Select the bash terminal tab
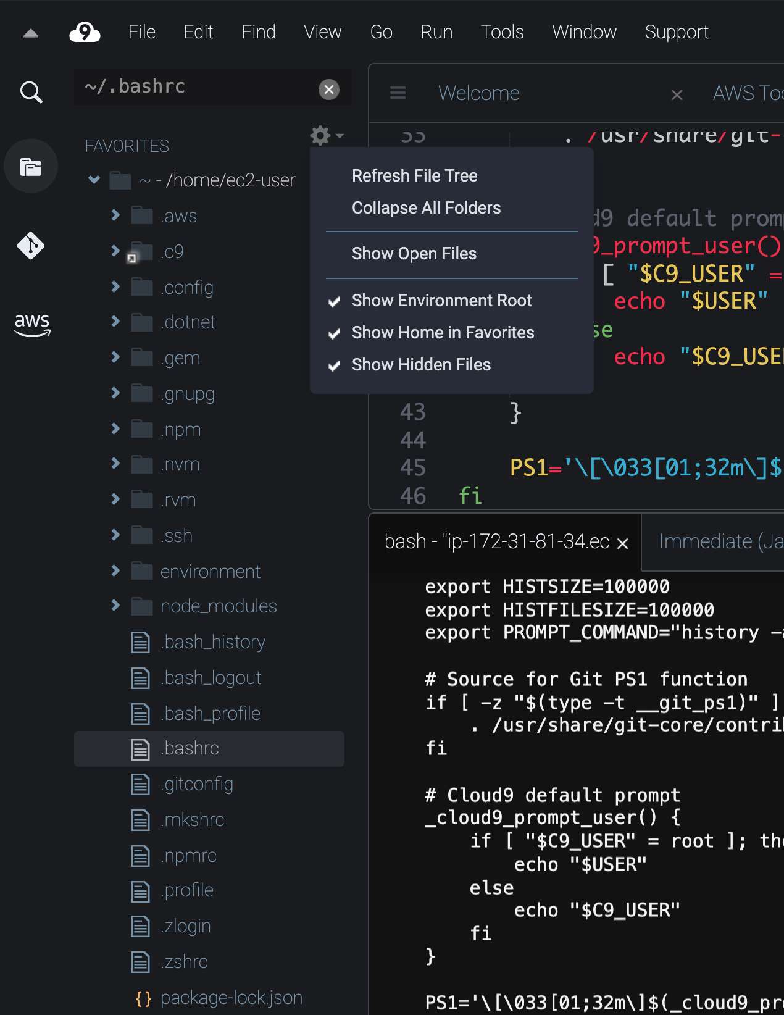Screen dimensions: 784x1015 pos(497,541)
